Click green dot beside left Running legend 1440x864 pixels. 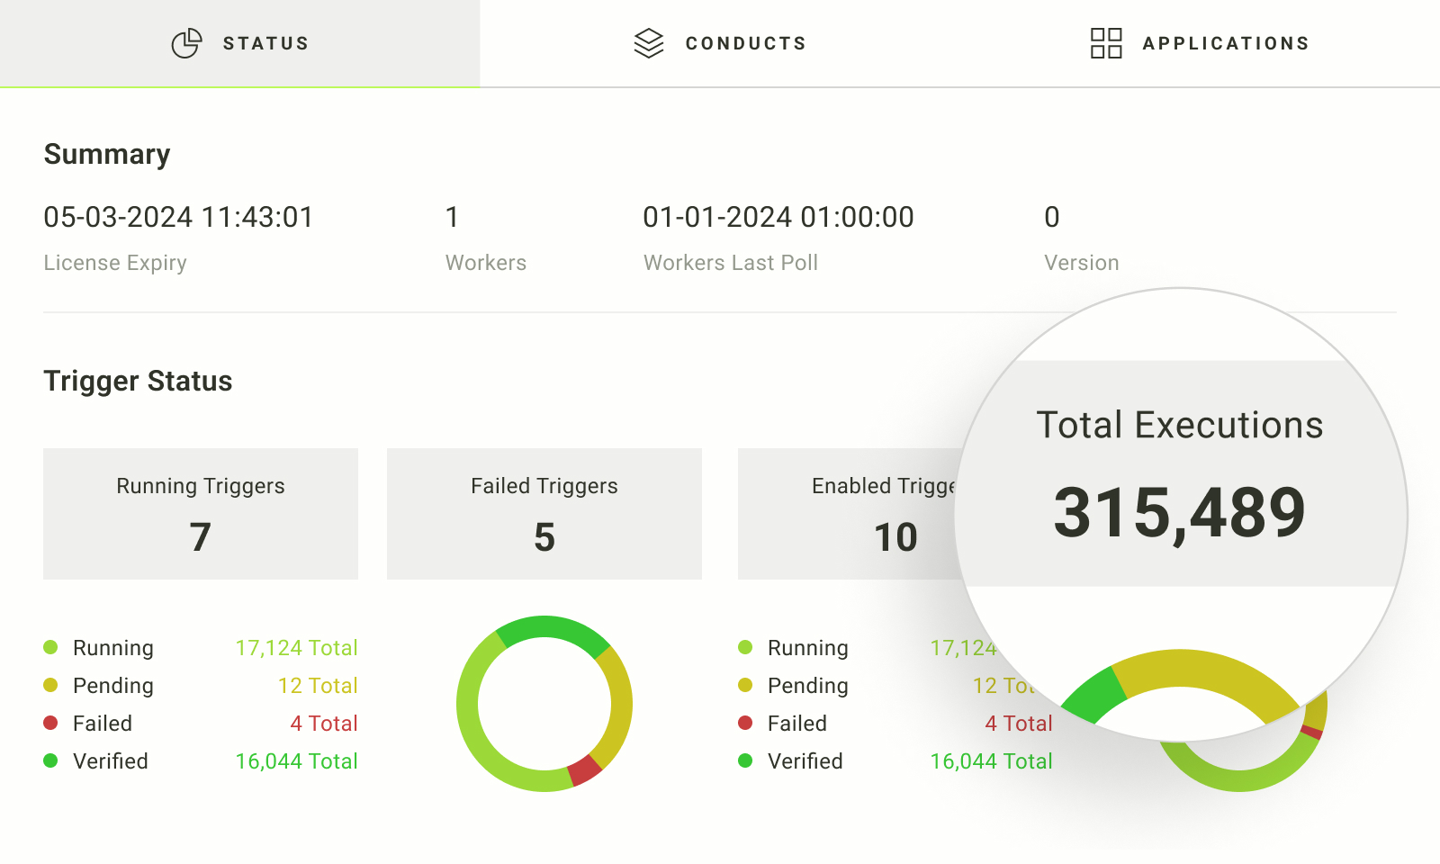coord(50,647)
